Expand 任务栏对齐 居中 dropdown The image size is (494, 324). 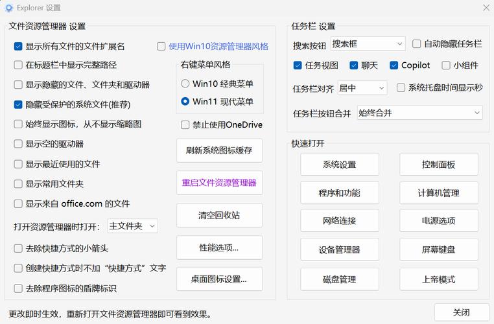tap(362, 88)
